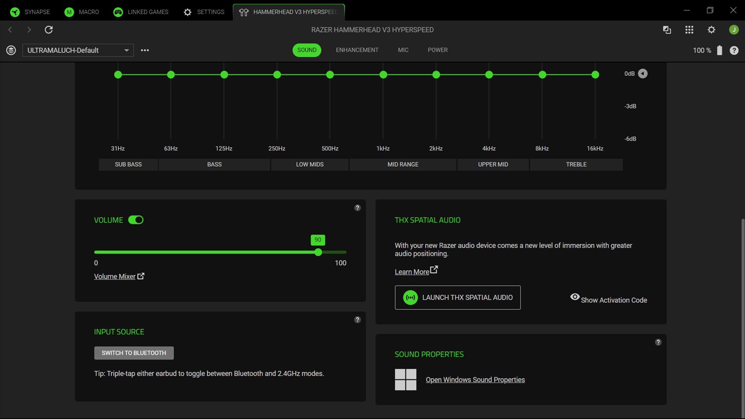This screenshot has width=745, height=419.
Task: Open the Linked Games tab
Action: (141, 12)
